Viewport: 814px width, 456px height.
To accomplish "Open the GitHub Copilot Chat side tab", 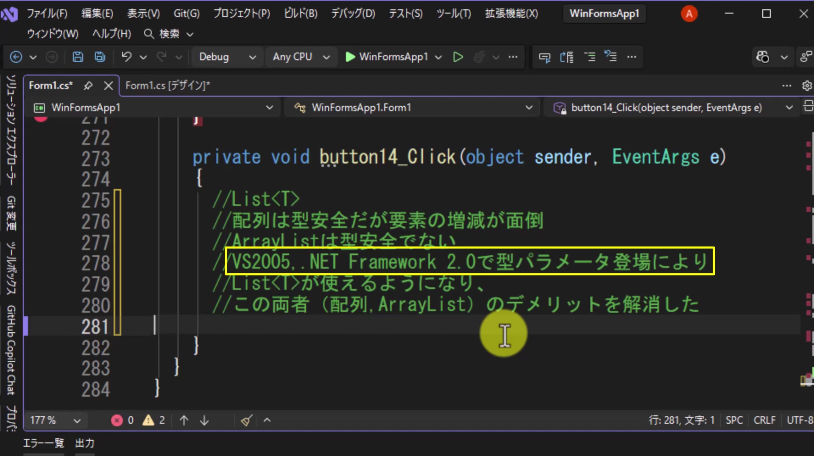I will 11,350.
